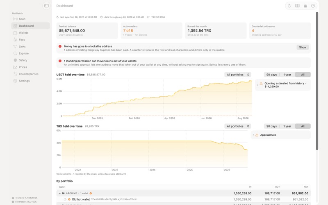
Task: Click the Links graph icon in sidebar
Action: tap(15, 46)
